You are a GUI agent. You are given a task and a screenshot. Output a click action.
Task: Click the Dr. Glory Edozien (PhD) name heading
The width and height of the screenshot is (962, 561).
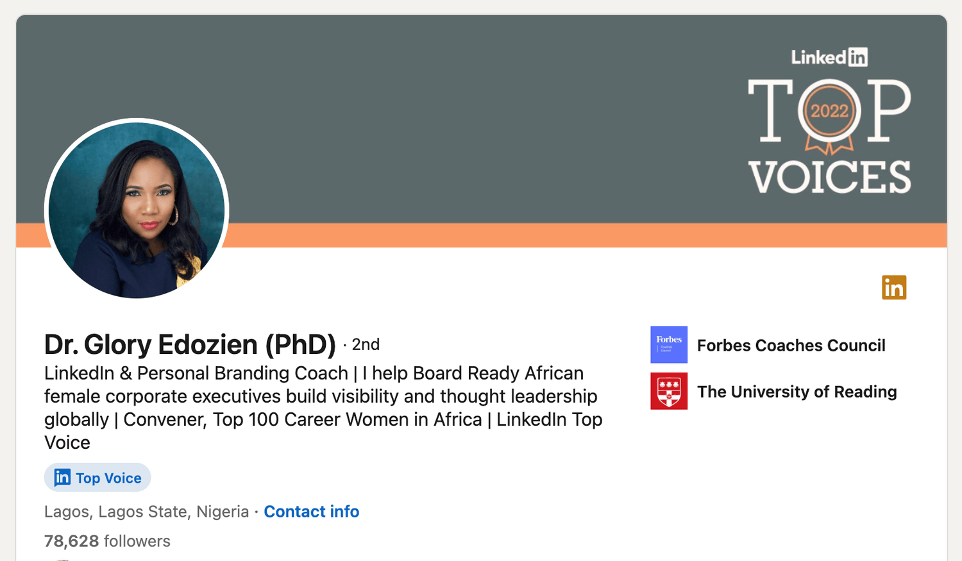[x=190, y=344]
